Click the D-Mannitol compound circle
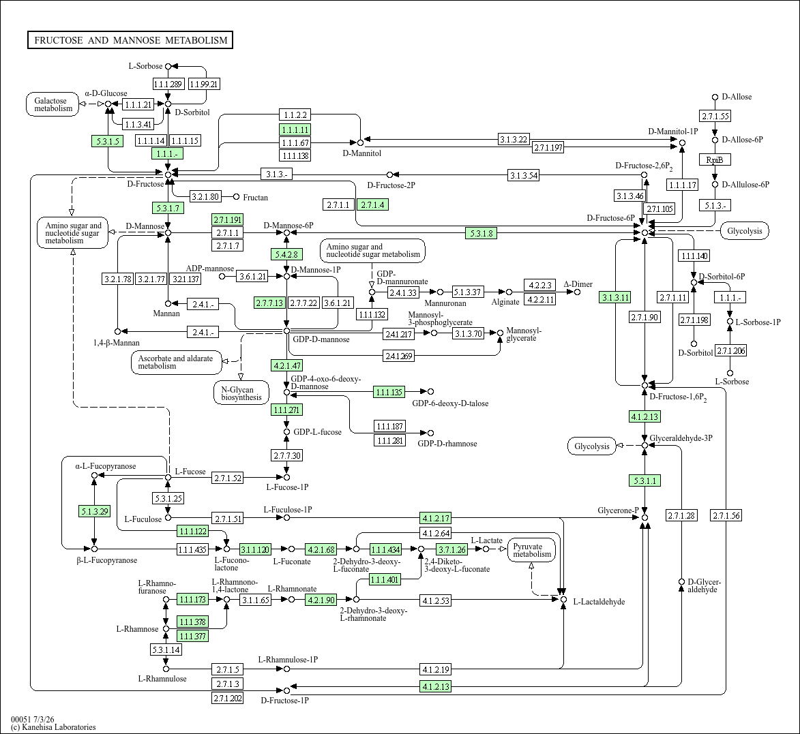The height and width of the screenshot is (734, 800). pos(360,143)
